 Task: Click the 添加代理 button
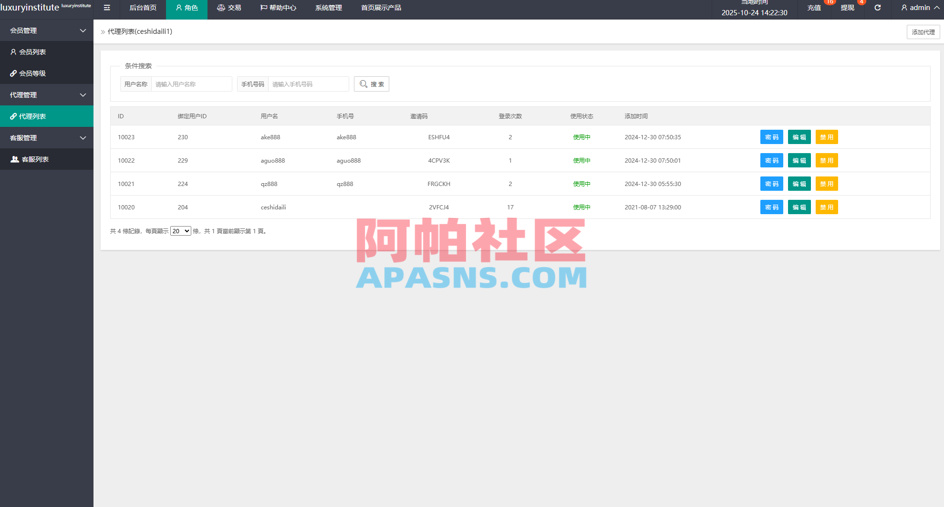(923, 31)
